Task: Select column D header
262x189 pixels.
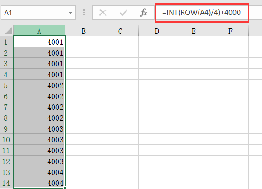Action: click(x=157, y=31)
